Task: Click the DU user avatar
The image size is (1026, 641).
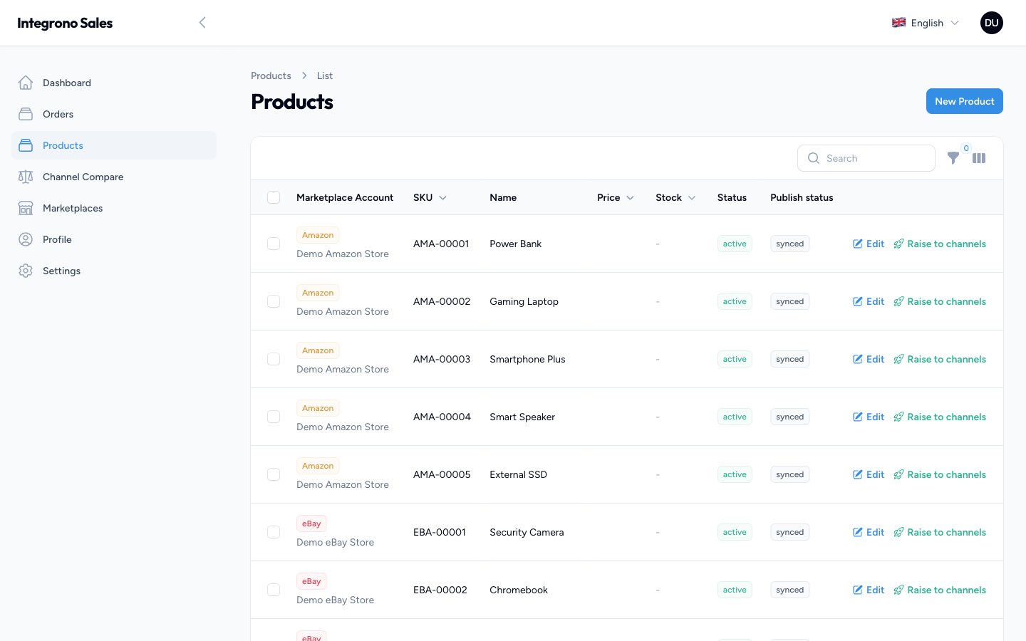Action: coord(992,23)
